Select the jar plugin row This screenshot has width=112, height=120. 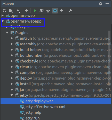click(55, 90)
